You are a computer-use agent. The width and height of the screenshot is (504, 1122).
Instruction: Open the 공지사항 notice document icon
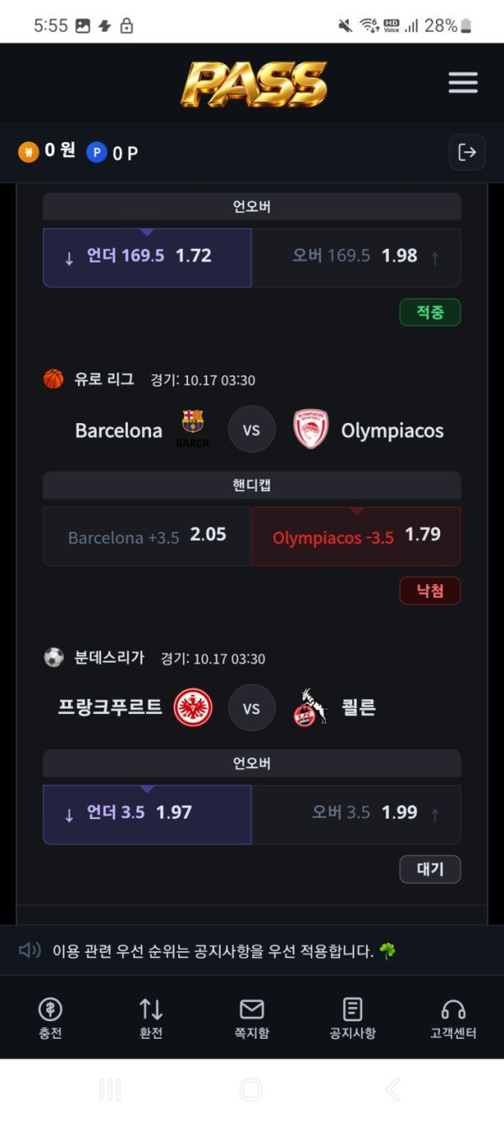(353, 1009)
